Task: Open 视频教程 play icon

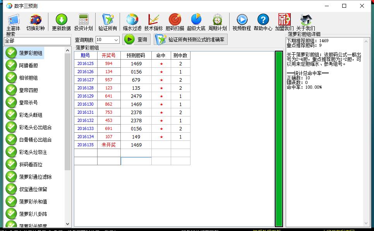Action: click(242, 22)
